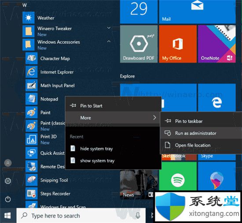Open the user account avatar icon
Screen dimensions: 242x223
[x=8, y=163]
